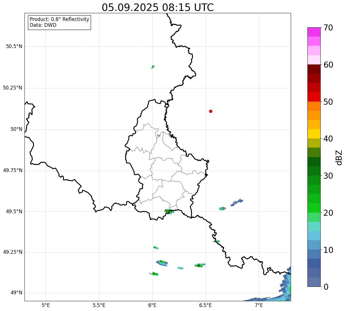Click the 49.5°N latitude label
Image resolution: width=346 pixels, height=311 pixels.
click(x=14, y=211)
